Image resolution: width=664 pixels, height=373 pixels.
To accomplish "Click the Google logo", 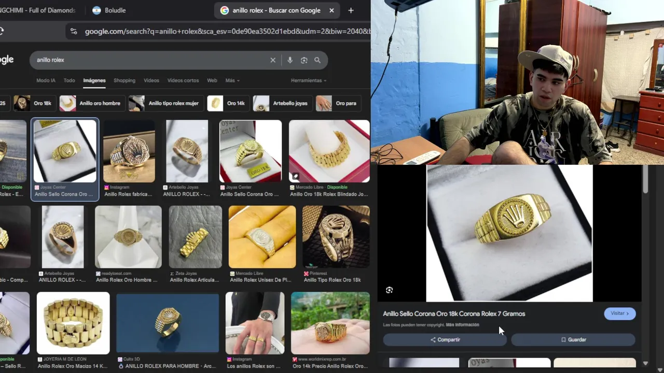I will (x=7, y=60).
